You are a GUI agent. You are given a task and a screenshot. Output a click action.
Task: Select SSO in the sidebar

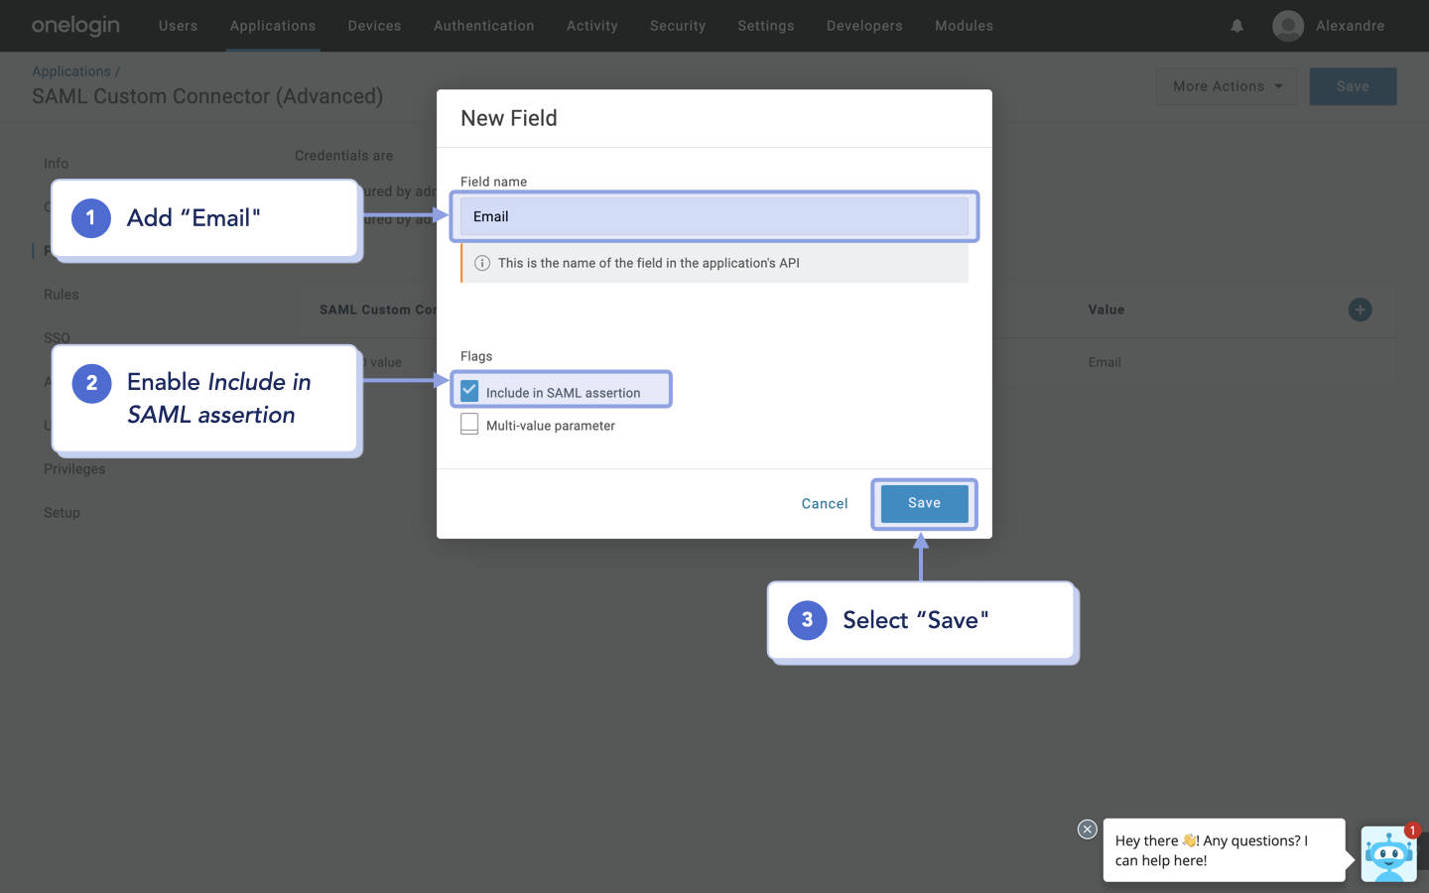coord(57,337)
